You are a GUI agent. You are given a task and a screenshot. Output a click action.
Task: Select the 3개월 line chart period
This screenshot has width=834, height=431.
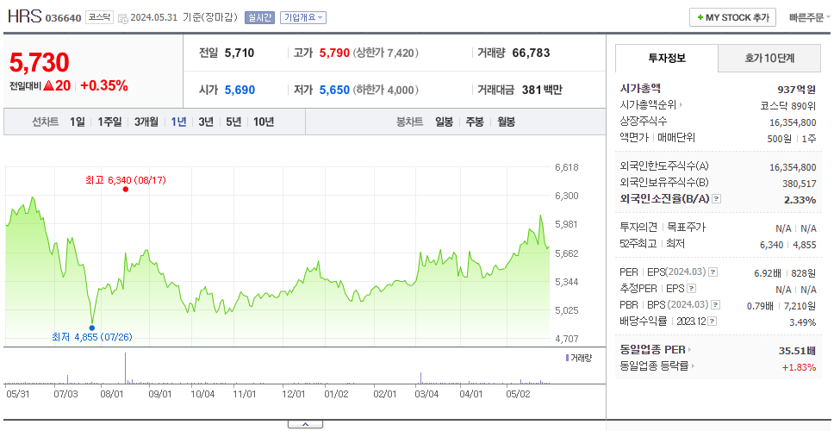point(146,122)
